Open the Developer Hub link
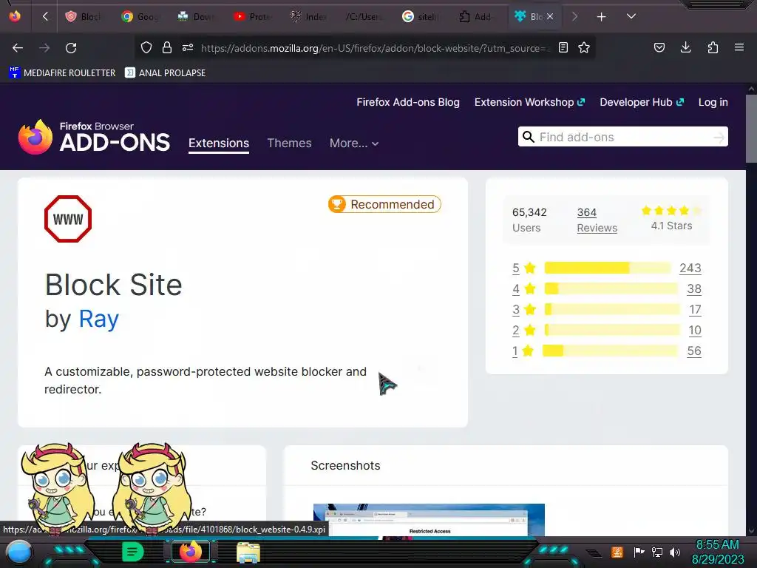757x568 pixels. pyautogui.click(x=642, y=102)
